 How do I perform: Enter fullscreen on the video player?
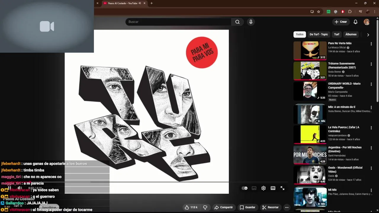282,188
